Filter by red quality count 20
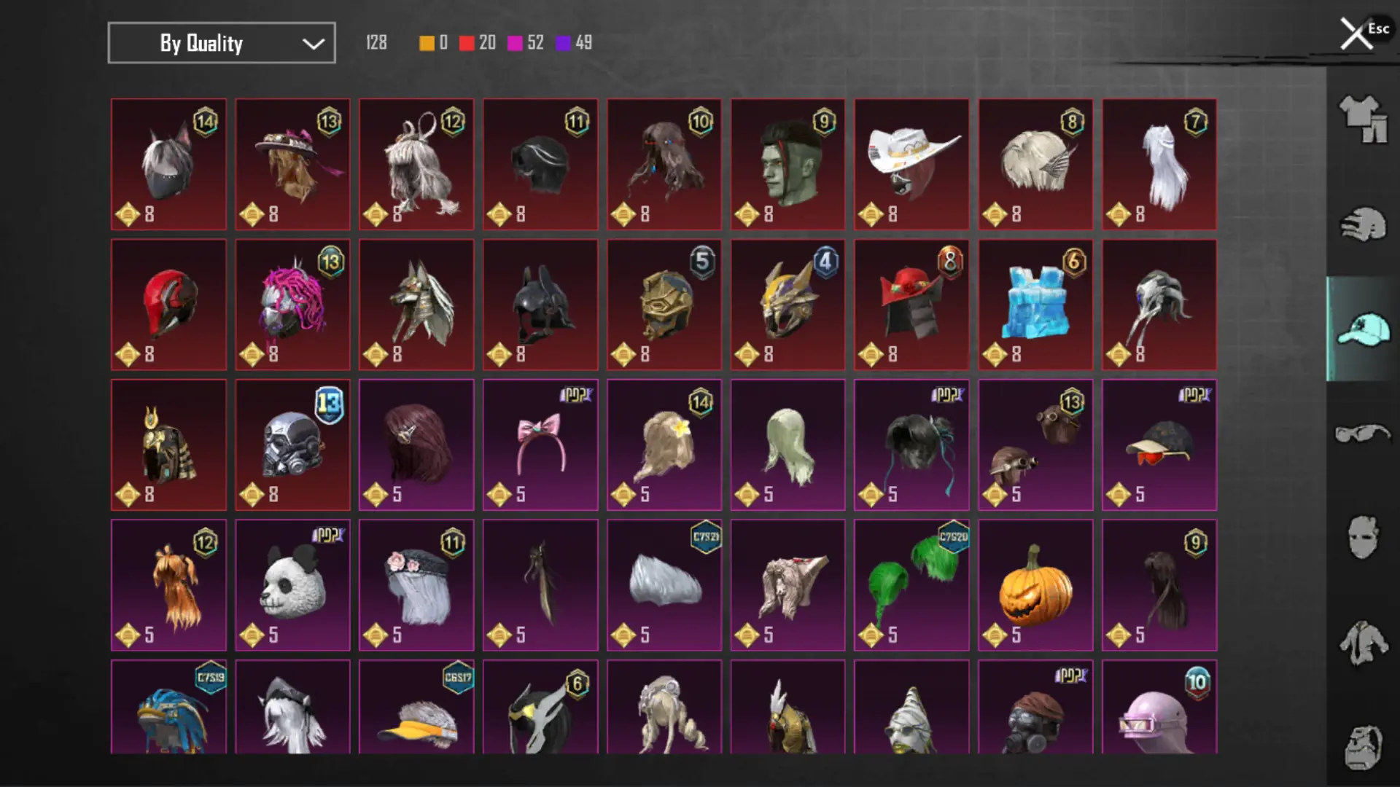This screenshot has height=787, width=1400. [478, 43]
